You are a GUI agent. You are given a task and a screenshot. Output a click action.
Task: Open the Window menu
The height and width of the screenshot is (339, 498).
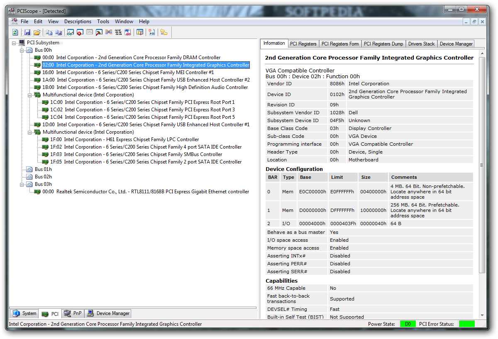pos(124,22)
